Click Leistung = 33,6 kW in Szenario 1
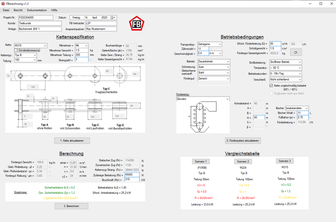Image resolution: width=336 pixels, height=222 pixels. click(202, 204)
